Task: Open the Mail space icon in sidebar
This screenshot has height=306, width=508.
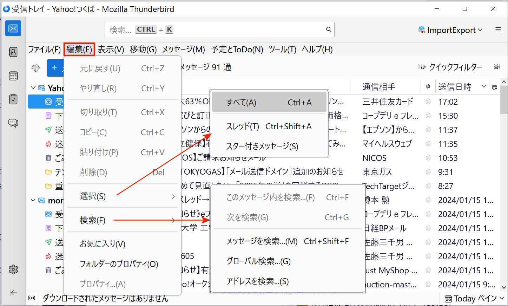Action: (13, 28)
